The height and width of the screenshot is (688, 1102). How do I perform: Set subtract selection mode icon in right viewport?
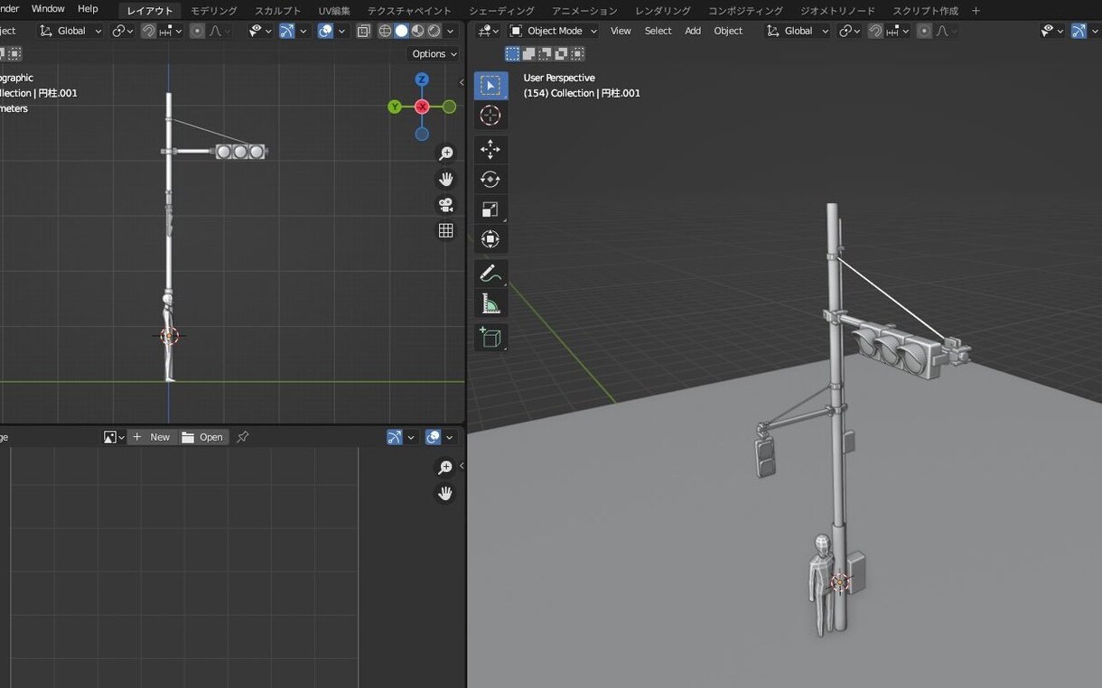tap(546, 54)
